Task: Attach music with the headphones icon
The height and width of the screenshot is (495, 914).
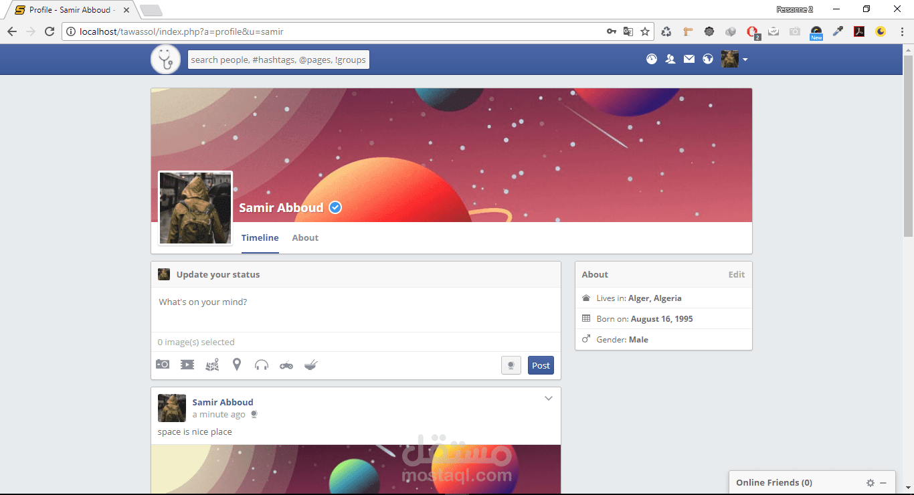Action: pos(262,365)
